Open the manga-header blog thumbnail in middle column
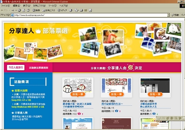The image size is (185, 130). (x=116, y=86)
